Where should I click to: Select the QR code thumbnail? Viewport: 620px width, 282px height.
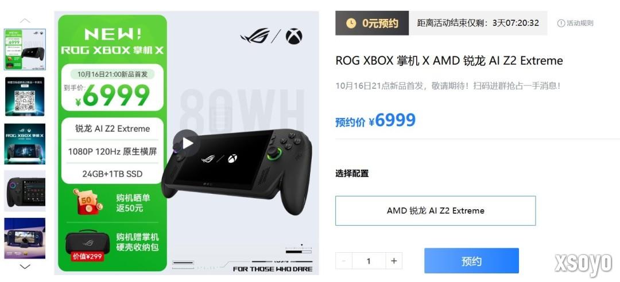click(x=25, y=96)
